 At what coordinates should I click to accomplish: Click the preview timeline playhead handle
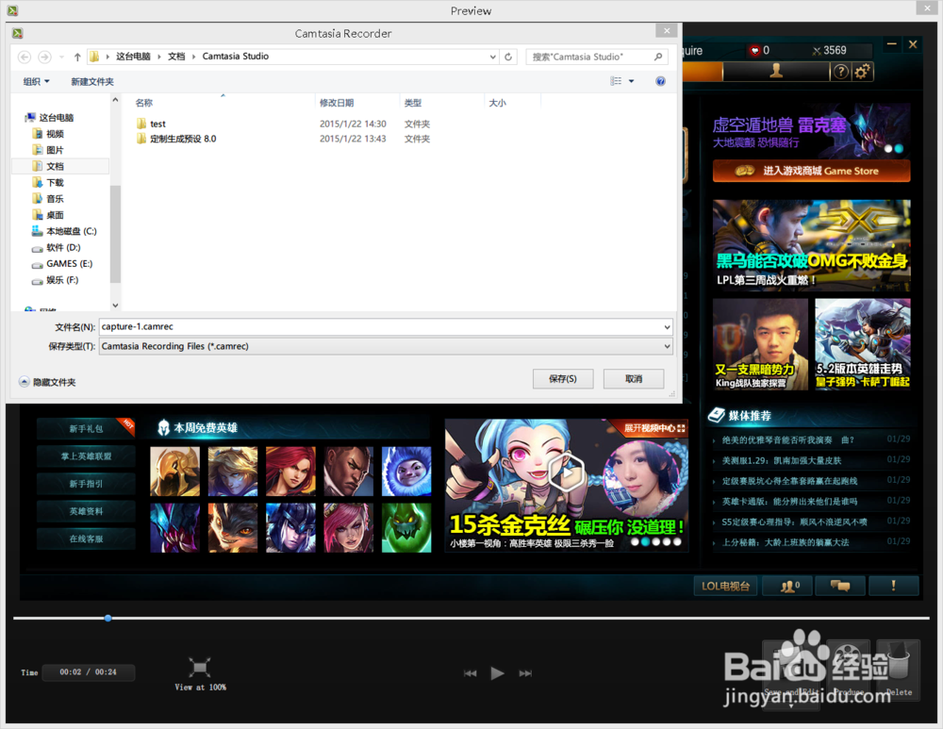pyautogui.click(x=108, y=619)
